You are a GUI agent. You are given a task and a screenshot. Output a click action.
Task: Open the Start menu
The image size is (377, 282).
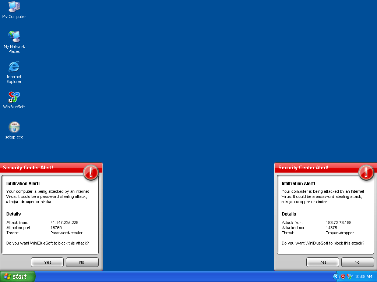click(18, 276)
